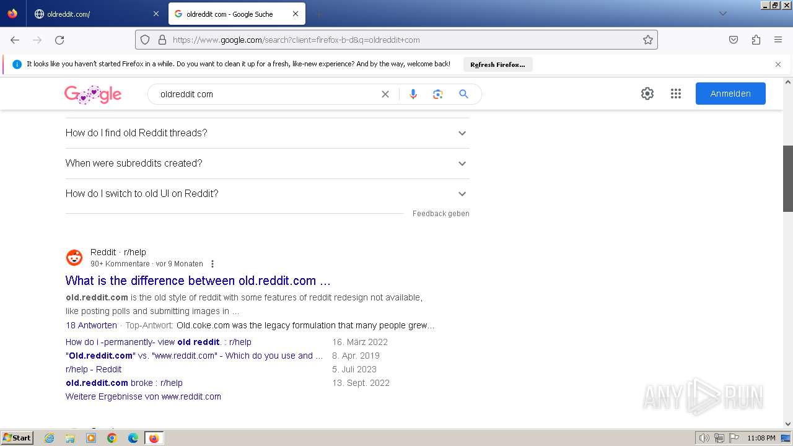Click the Anmelden sign-in button
Image resolution: width=793 pixels, height=446 pixels.
(x=730, y=94)
